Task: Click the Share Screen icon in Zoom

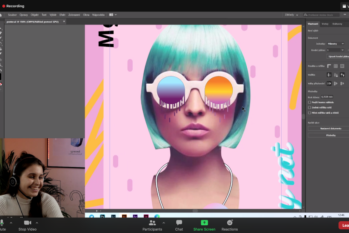Action: [x=204, y=223]
